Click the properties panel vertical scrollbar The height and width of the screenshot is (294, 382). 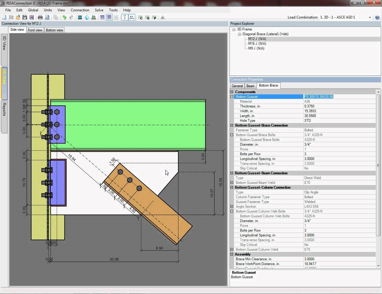(378, 165)
